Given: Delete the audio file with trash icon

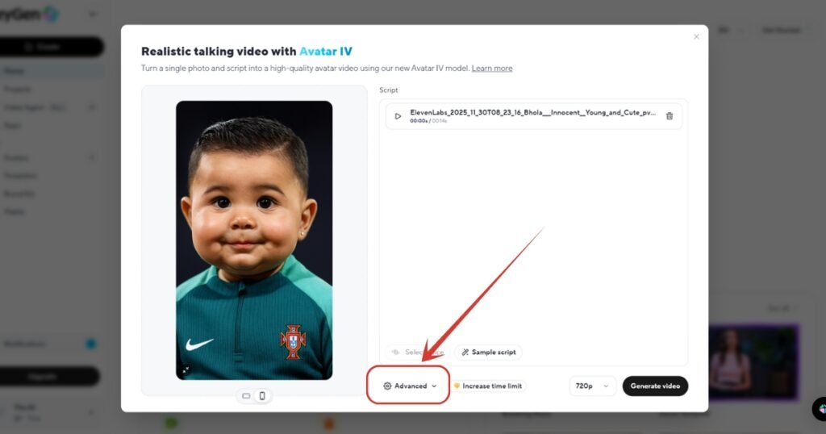Looking at the screenshot, I should click(x=669, y=116).
